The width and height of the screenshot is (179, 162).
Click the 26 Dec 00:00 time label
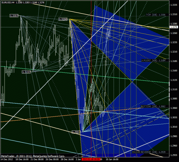[x=52, y=159]
